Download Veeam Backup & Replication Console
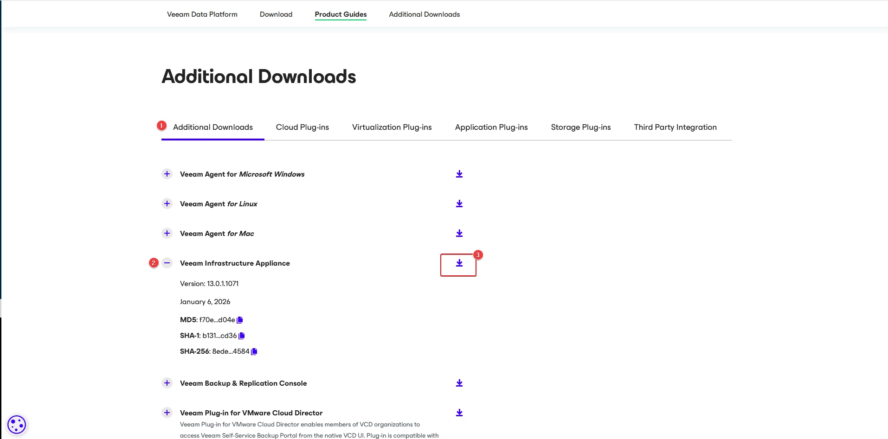The height and width of the screenshot is (439, 888). click(459, 383)
